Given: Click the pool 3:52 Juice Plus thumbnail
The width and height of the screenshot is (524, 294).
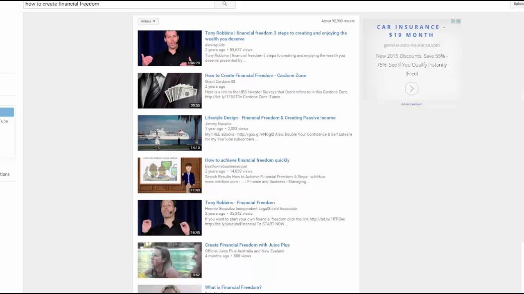Looking at the screenshot, I should [169, 261].
